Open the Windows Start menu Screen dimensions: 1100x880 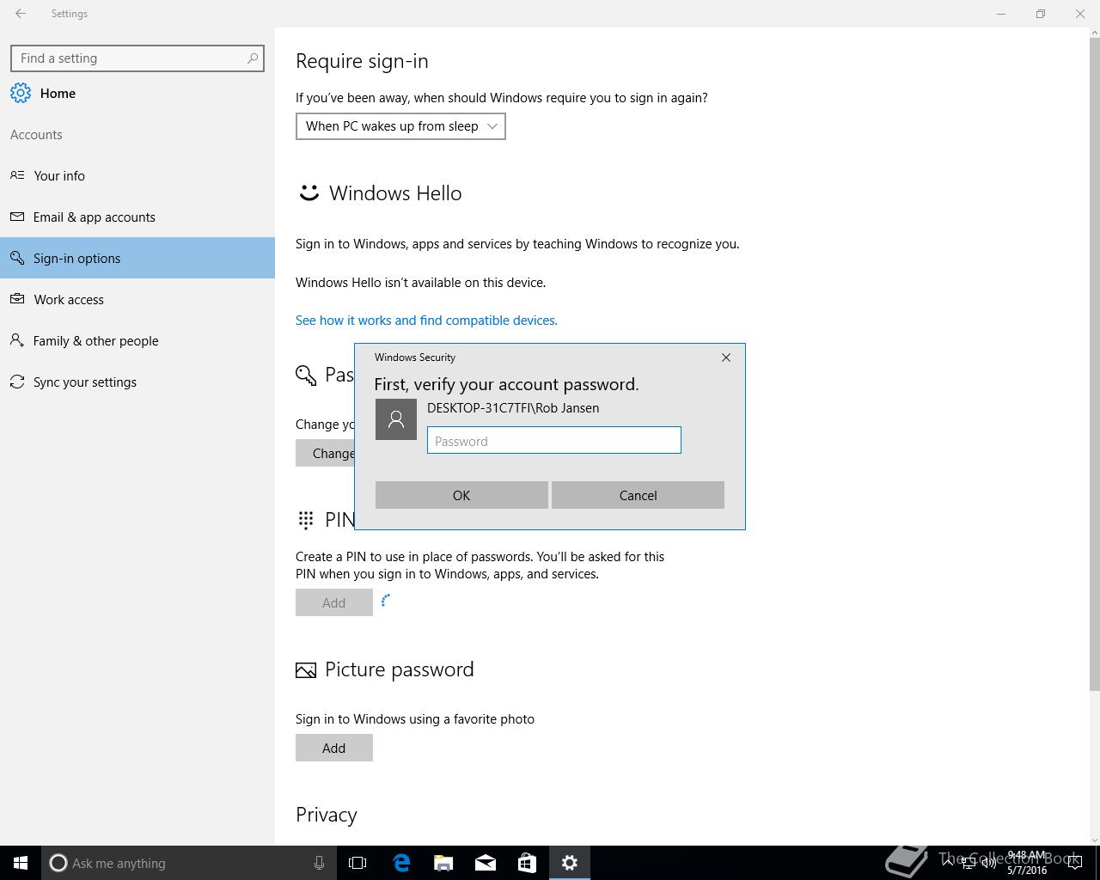coord(21,863)
